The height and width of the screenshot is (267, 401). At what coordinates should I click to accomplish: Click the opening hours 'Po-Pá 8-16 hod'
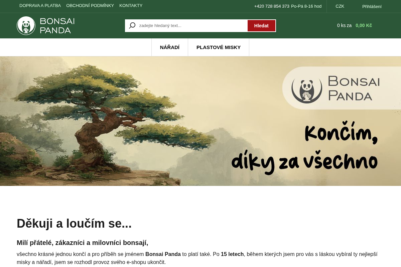306,6
